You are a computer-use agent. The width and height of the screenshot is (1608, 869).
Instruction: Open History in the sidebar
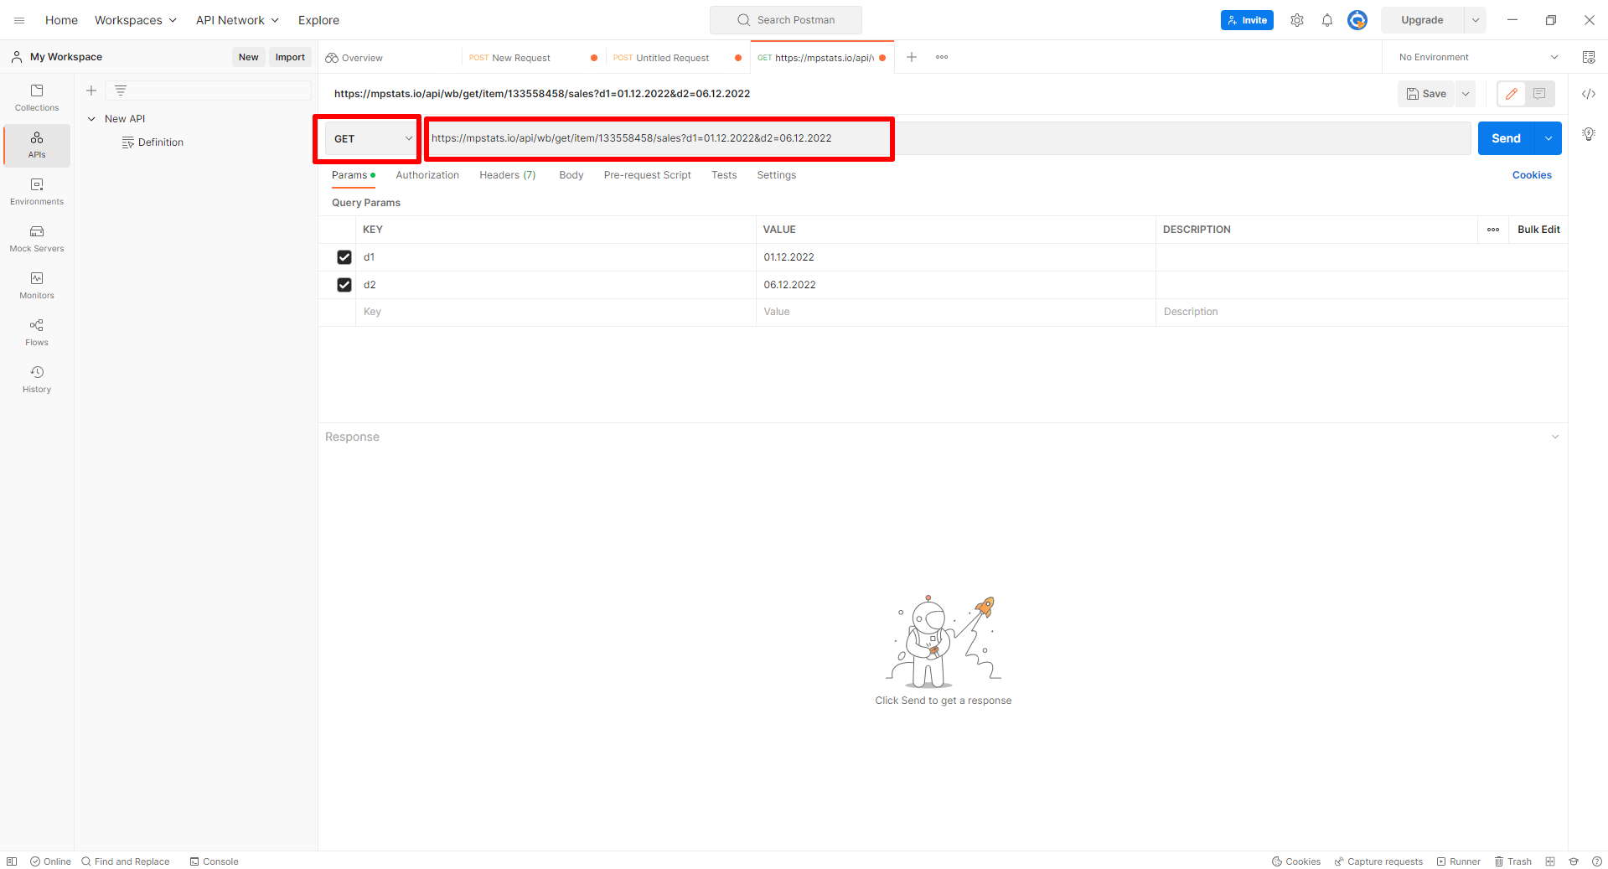[x=37, y=379]
